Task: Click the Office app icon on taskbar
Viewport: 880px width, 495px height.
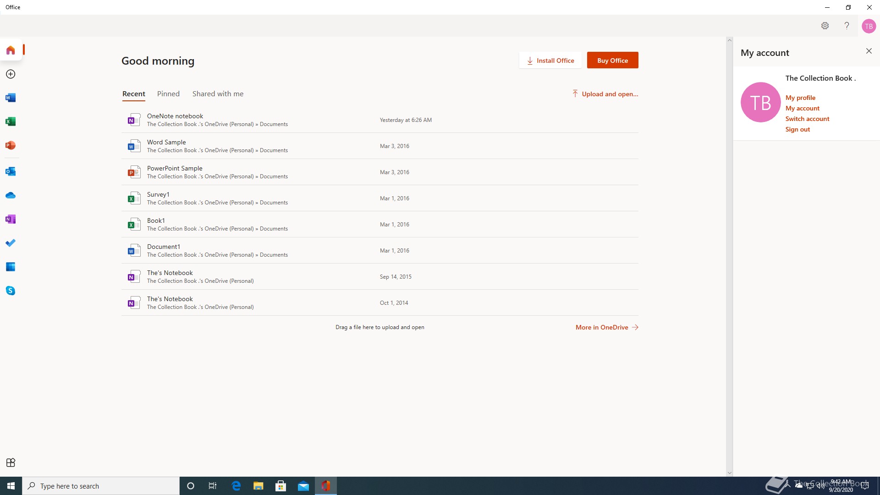Action: point(326,486)
